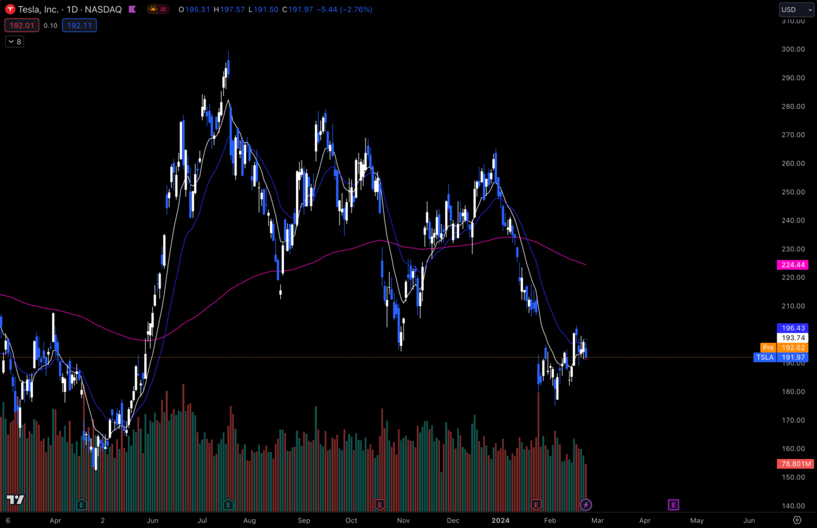Click the Mar label on time axis

pos(597,520)
